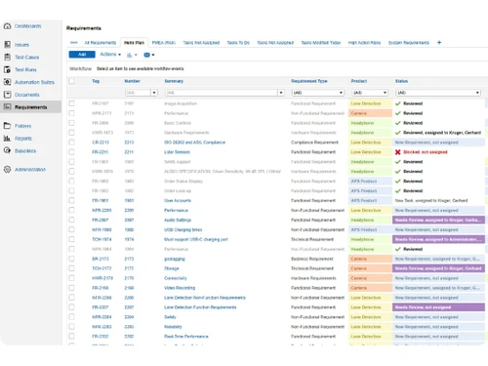The image size is (488, 366).
Task: Click the blue Add button
Action: tap(82, 55)
